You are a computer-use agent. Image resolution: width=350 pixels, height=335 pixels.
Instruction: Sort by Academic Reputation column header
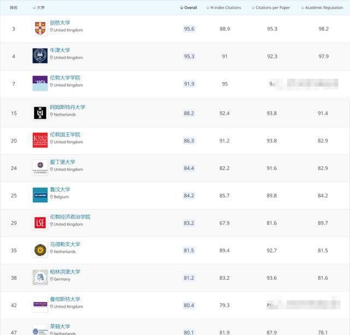click(322, 8)
